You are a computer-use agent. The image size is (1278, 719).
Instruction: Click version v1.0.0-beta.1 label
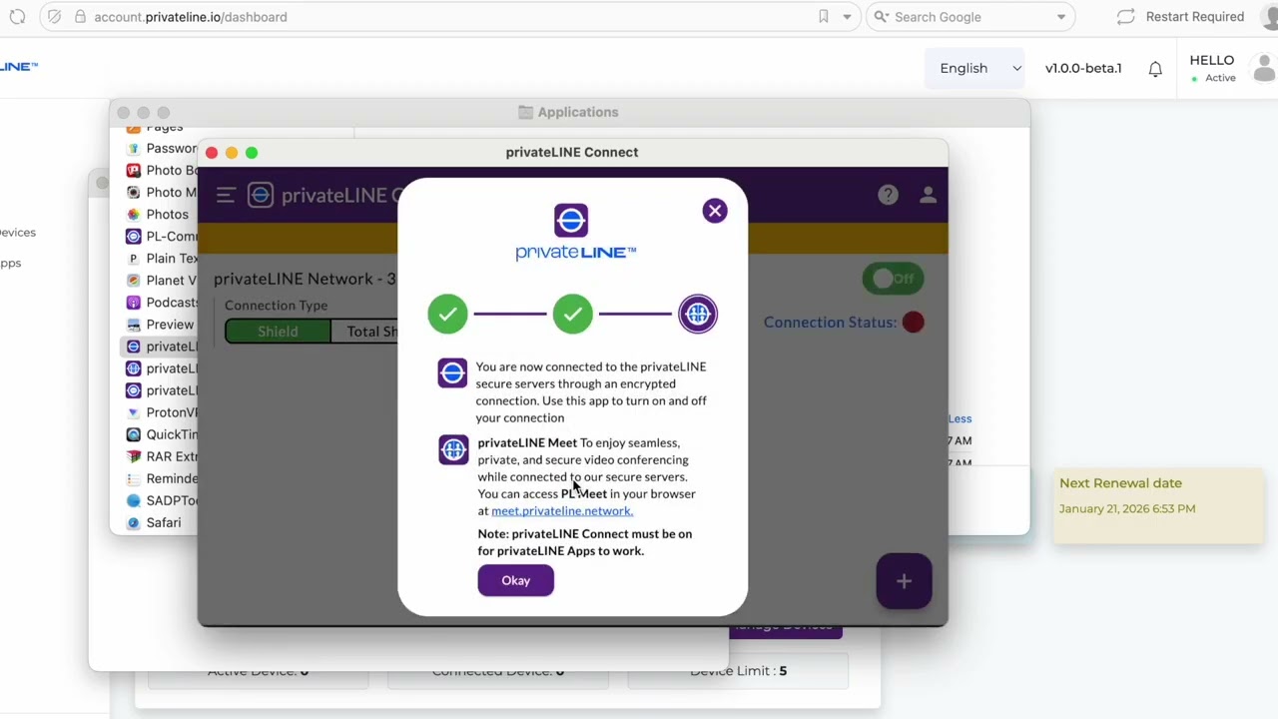tap(1083, 68)
